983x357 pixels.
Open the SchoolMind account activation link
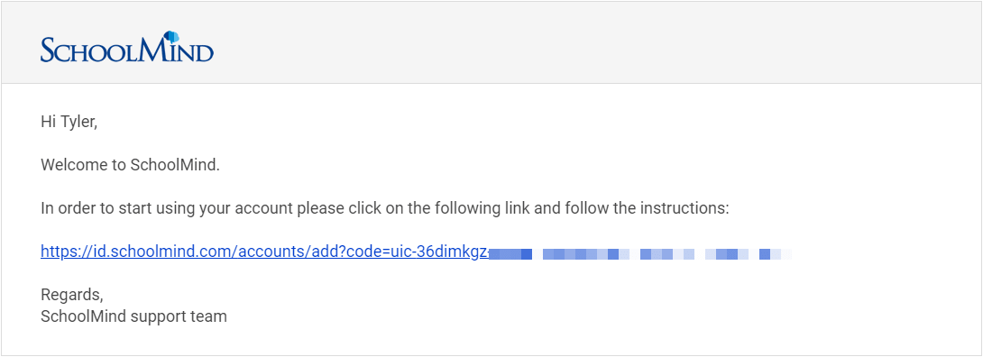(417, 252)
